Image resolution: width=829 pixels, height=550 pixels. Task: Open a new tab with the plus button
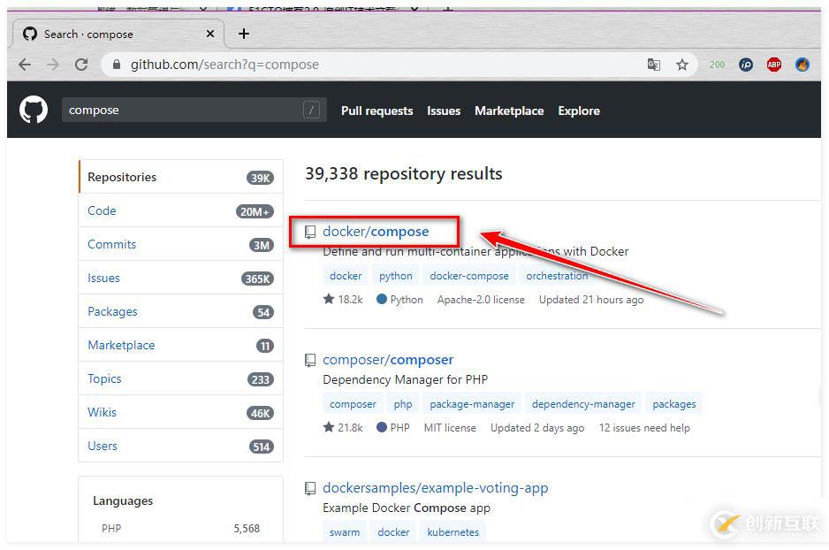pyautogui.click(x=244, y=34)
